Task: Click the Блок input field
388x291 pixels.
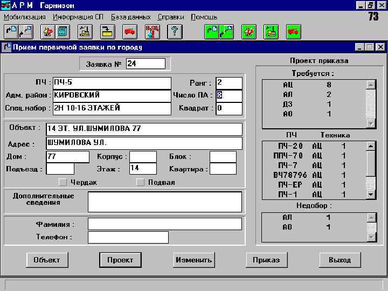Action: 223,157
